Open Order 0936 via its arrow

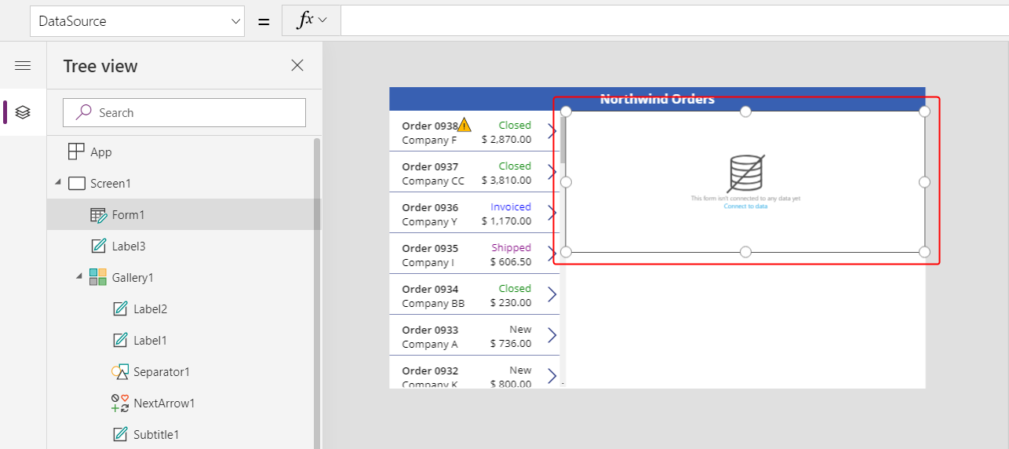point(552,213)
